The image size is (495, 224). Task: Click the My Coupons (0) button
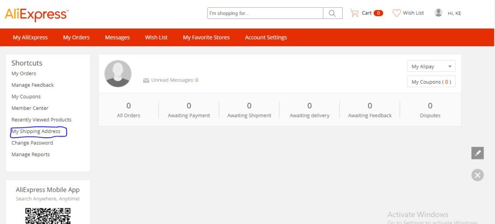[x=431, y=82]
